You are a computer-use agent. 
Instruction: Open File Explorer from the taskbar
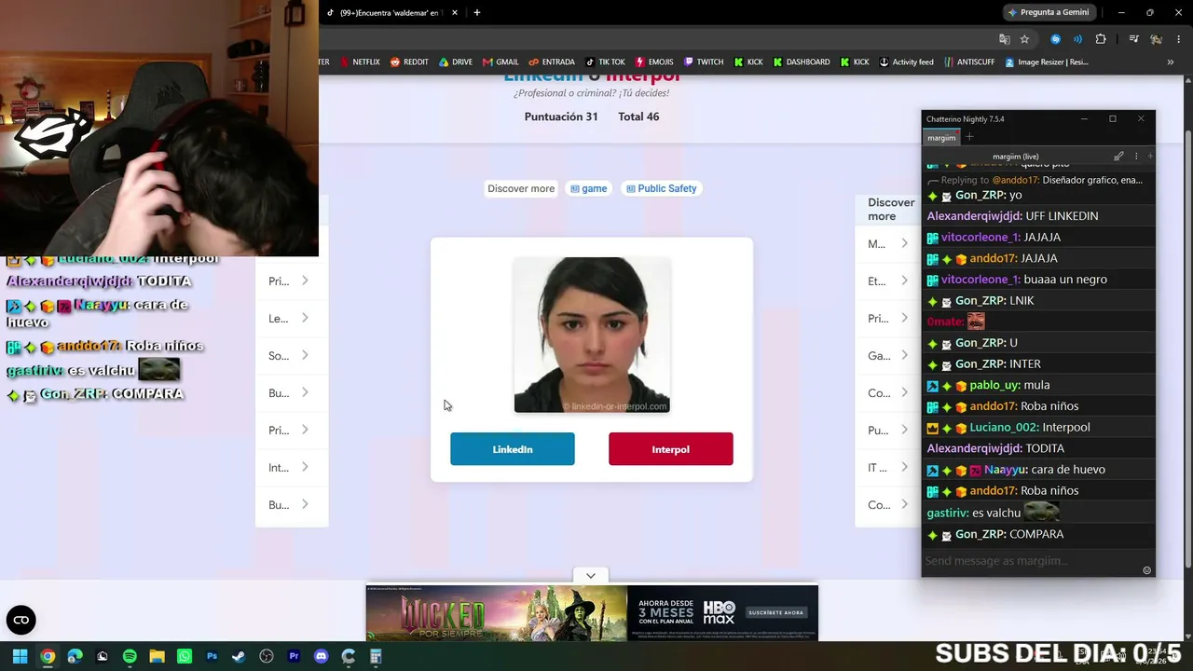pos(157,656)
